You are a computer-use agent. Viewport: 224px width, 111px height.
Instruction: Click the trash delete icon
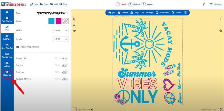(185, 13)
